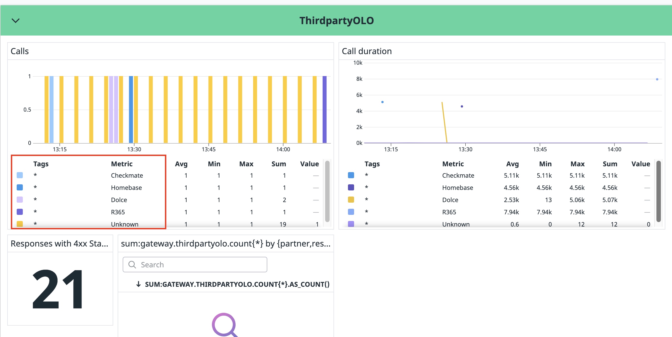672x337 pixels.
Task: Sort Calls legend by Metric column
Action: tap(122, 164)
